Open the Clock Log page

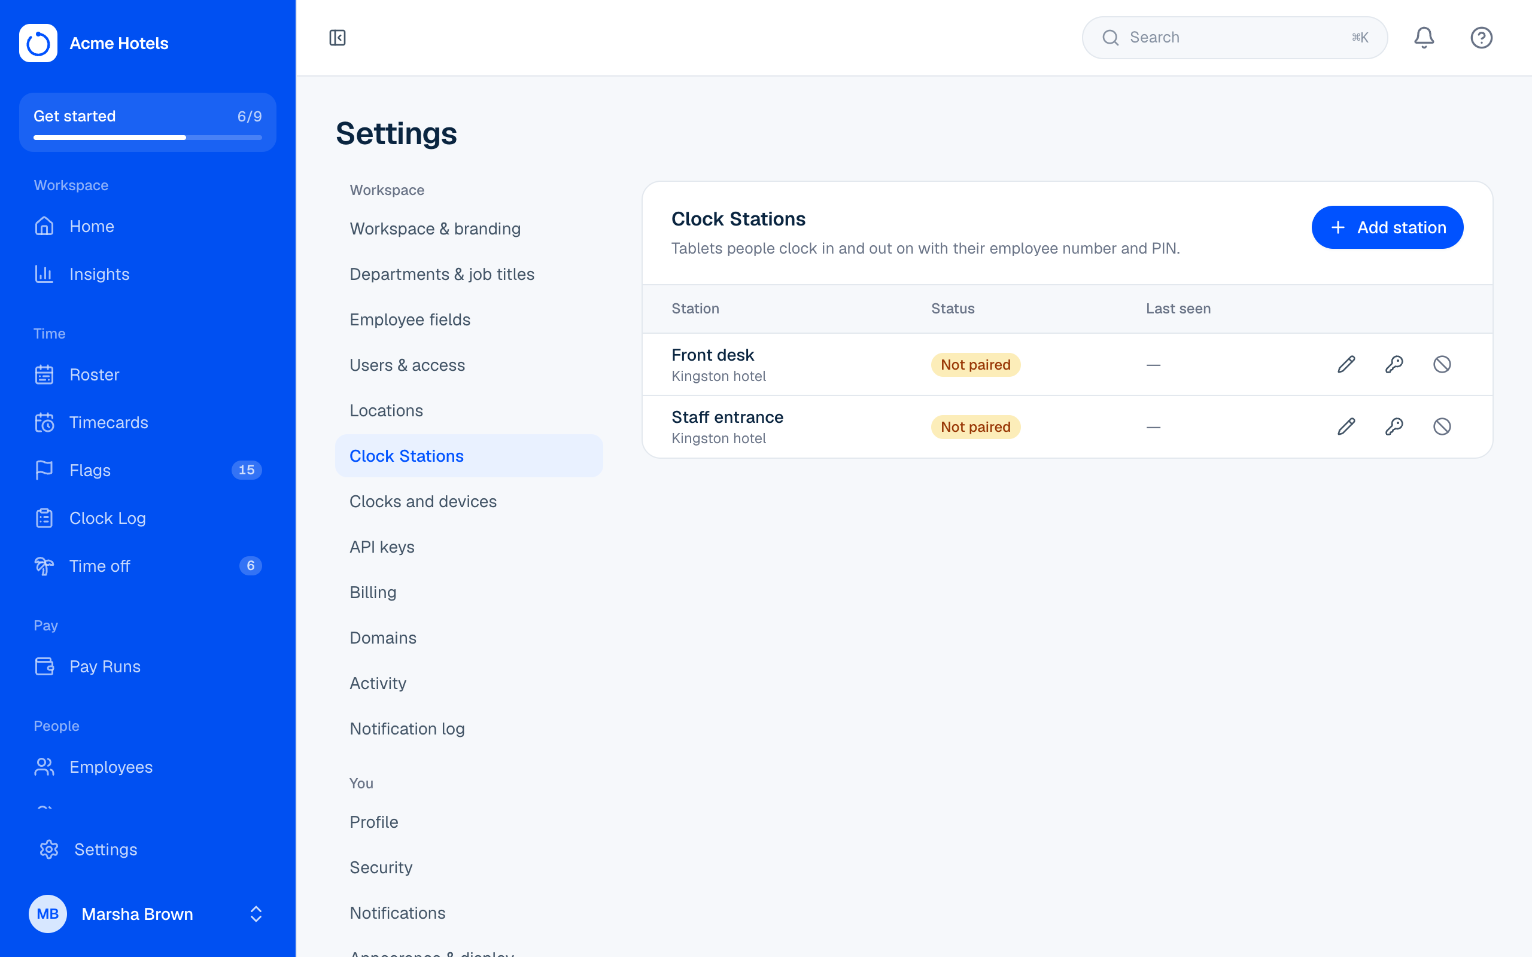[x=147, y=519]
